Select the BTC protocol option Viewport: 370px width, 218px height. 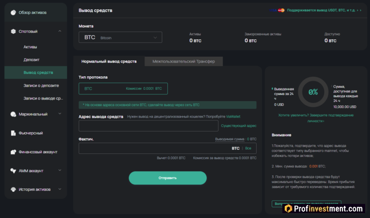coord(123,88)
